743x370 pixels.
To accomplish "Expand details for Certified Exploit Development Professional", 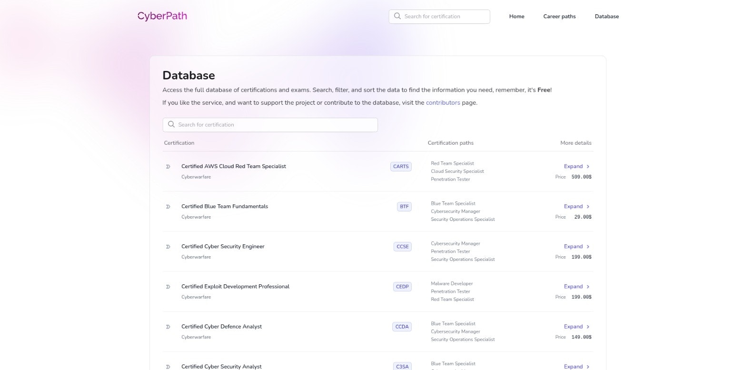I will pyautogui.click(x=577, y=287).
